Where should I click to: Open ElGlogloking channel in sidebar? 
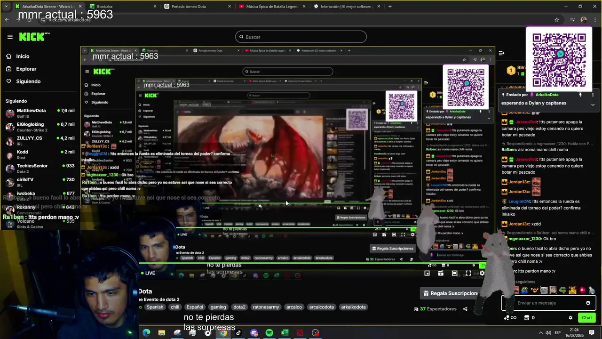40,127
